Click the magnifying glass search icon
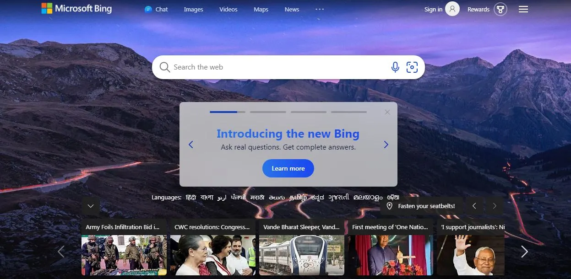 coord(164,67)
